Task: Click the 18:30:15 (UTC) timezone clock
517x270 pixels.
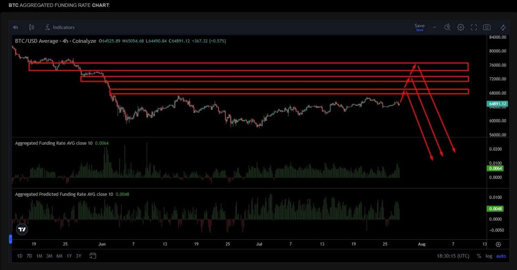Action: tap(453, 256)
